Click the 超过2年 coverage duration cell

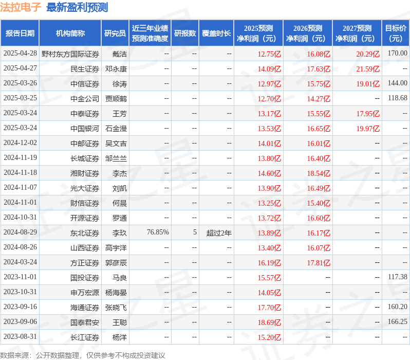click(x=219, y=233)
